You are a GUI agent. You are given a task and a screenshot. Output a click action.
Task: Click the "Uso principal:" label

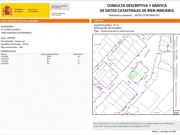(x=7, y=41)
